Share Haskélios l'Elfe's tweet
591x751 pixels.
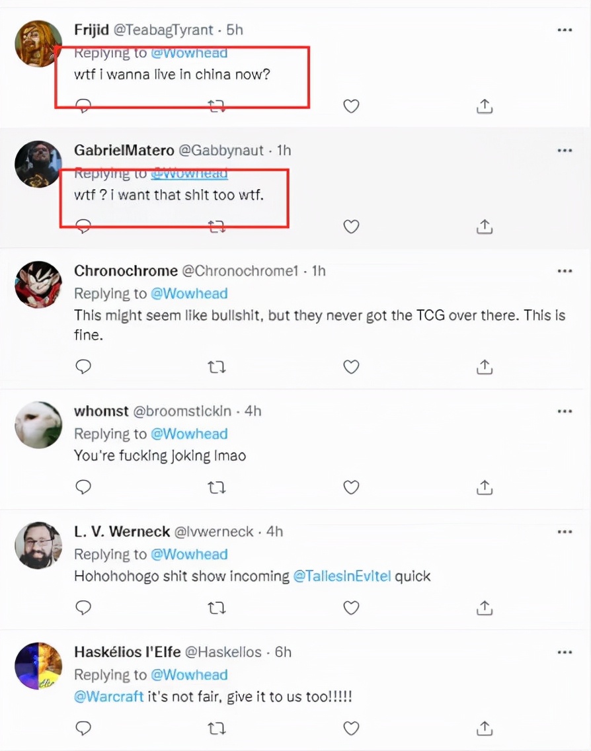point(485,728)
